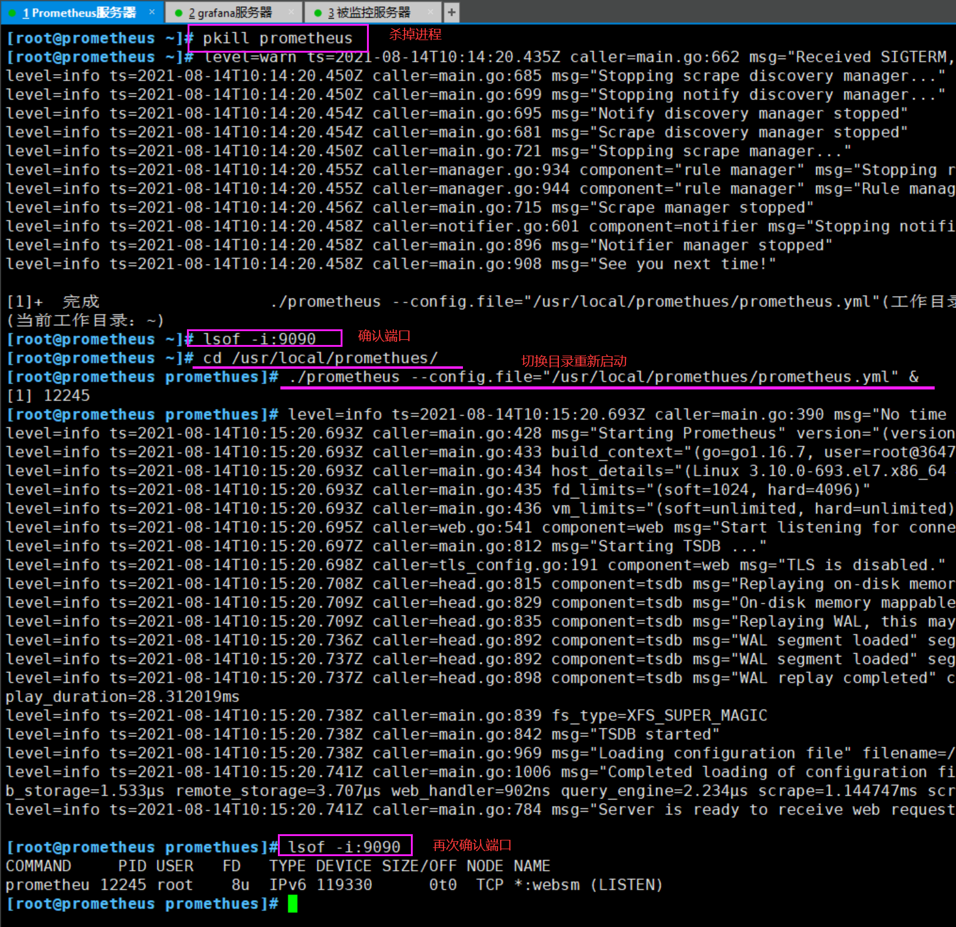Click the 'COMMAND' column header in lsof output
956x927 pixels.
tap(38, 866)
